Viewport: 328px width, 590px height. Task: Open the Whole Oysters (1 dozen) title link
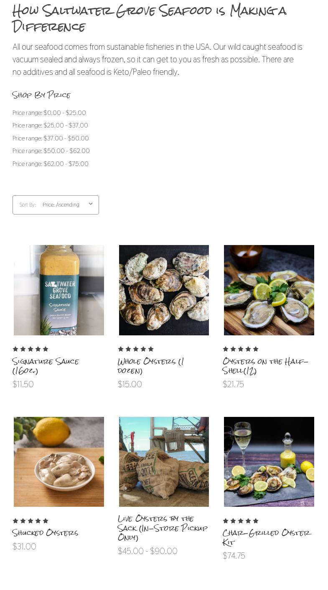tap(151, 366)
